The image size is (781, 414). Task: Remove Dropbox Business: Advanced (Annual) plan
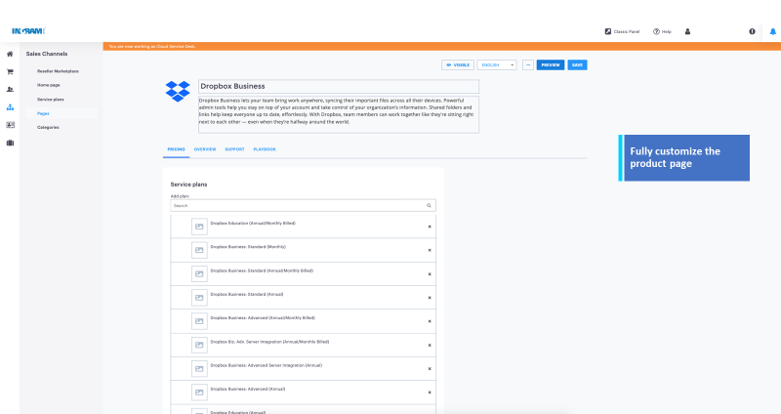[x=430, y=393]
